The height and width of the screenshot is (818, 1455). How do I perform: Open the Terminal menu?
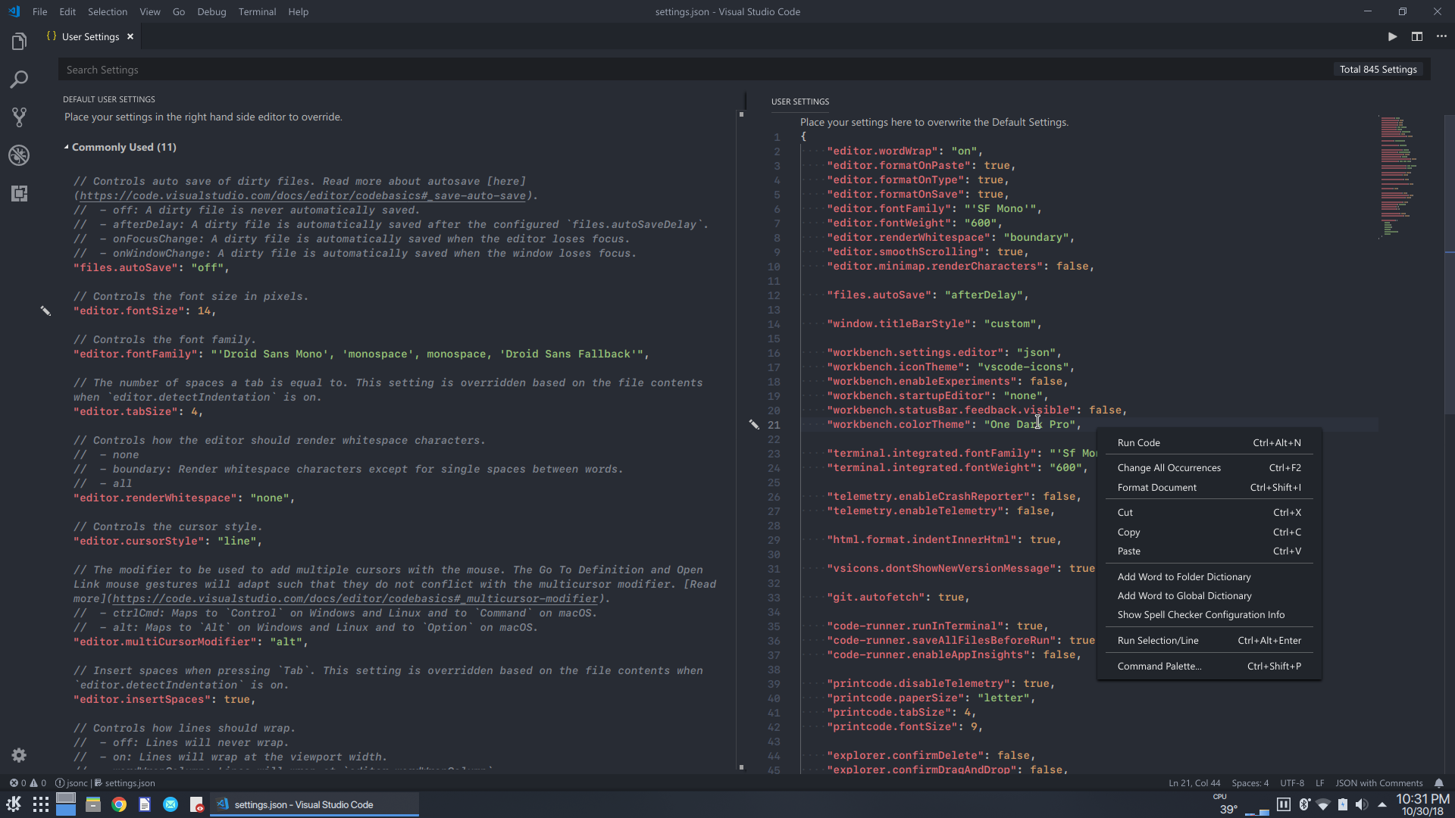tap(257, 11)
